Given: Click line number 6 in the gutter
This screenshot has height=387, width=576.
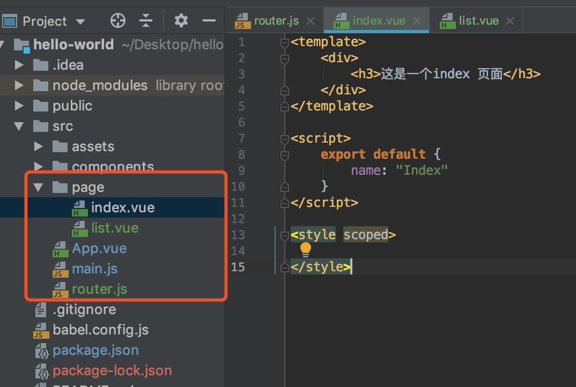Looking at the screenshot, I should (x=241, y=122).
